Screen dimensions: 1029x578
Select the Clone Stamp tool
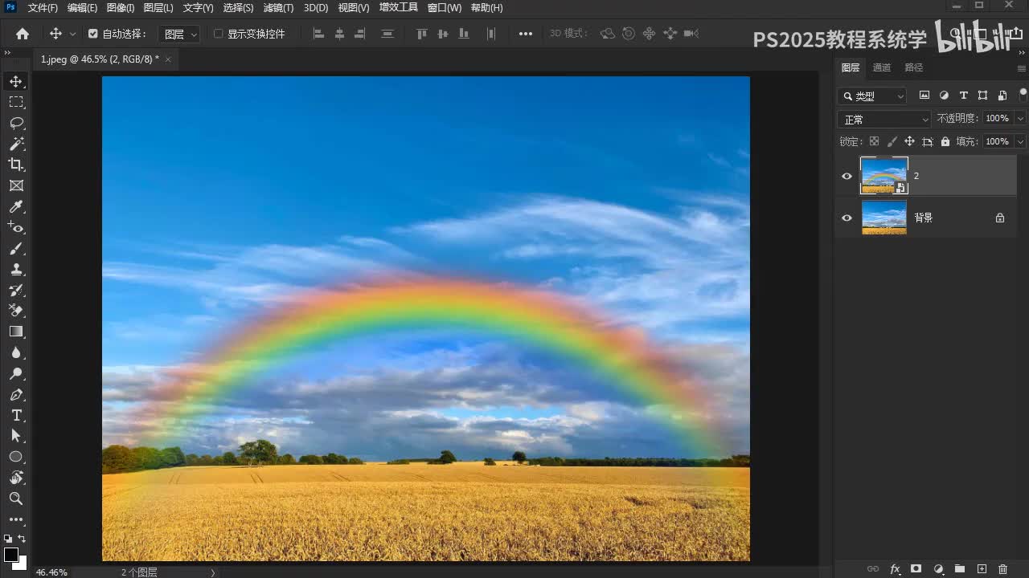pos(16,270)
